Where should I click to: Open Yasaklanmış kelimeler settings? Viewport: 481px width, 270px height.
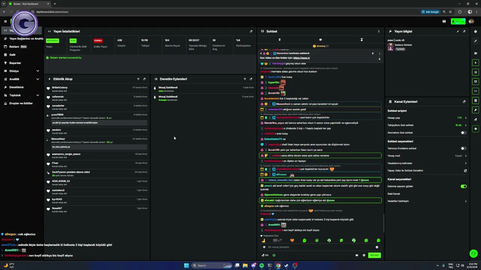(466, 163)
